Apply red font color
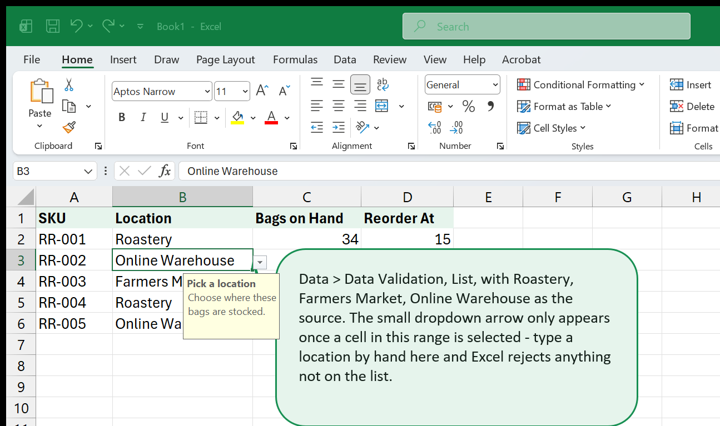This screenshot has width=720, height=426. coord(271,117)
